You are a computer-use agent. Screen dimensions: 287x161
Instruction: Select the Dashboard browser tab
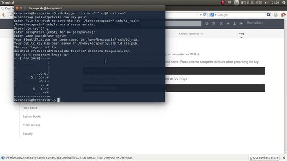tap(7, 8)
